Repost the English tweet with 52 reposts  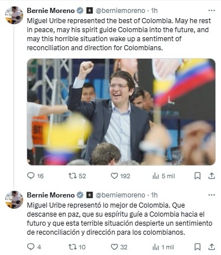pos(72,176)
